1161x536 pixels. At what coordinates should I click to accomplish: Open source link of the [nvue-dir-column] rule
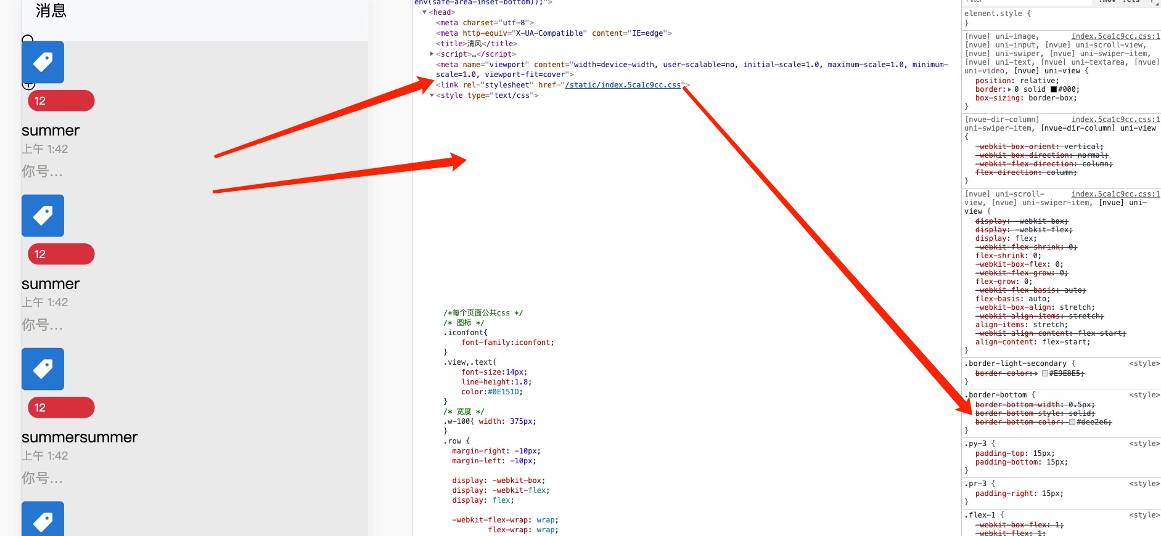click(1115, 120)
